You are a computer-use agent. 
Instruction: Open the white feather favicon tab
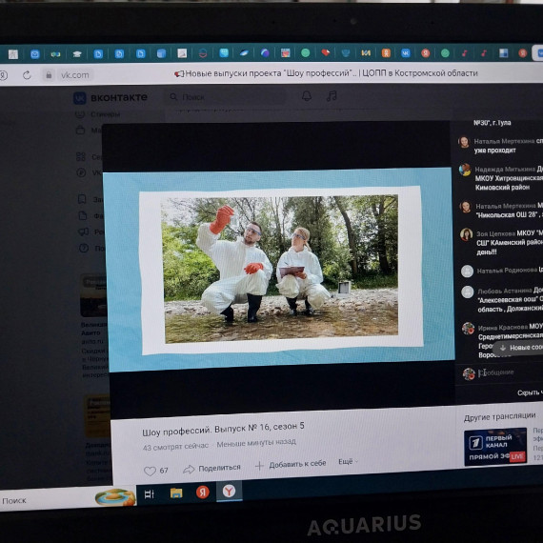(244, 53)
